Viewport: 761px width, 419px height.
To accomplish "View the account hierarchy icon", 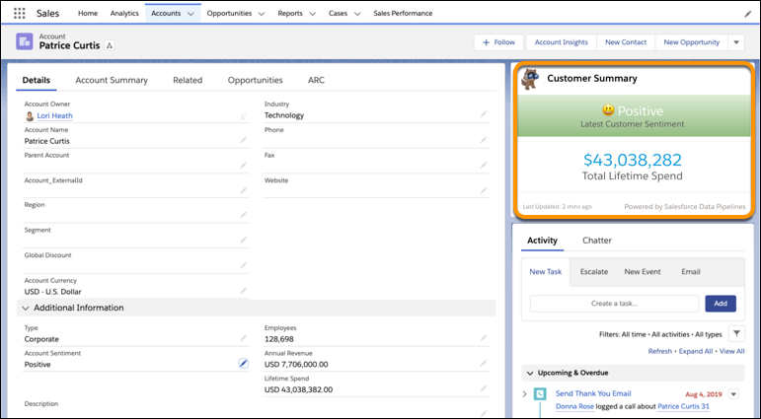I will coord(110,45).
